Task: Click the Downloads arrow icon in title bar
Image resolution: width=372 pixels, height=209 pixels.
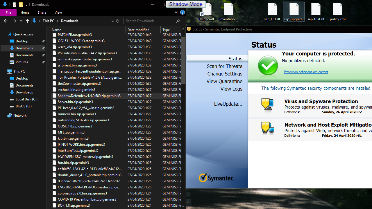Action: pyautogui.click(x=5, y=5)
